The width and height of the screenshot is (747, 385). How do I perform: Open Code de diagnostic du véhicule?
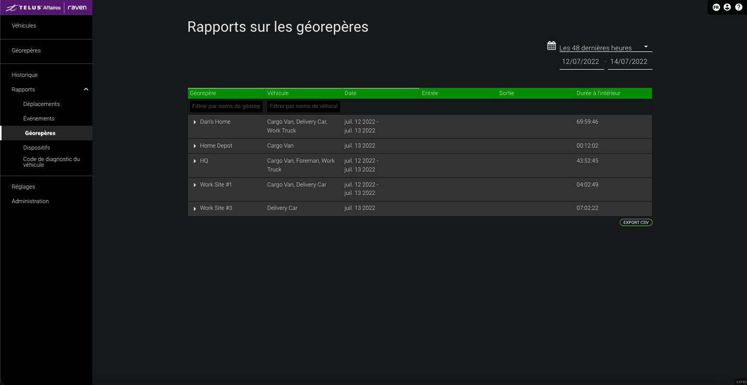tap(51, 162)
